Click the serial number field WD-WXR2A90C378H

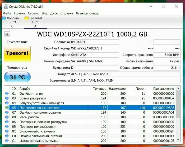click(x=95, y=48)
